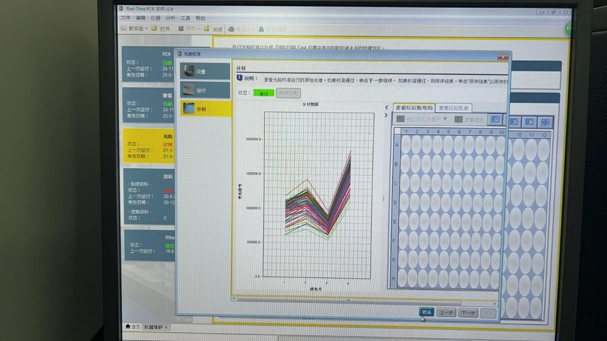Screen dimensions: 607x341
Task: Select well A1 in plate layout
Action: click(x=406, y=144)
